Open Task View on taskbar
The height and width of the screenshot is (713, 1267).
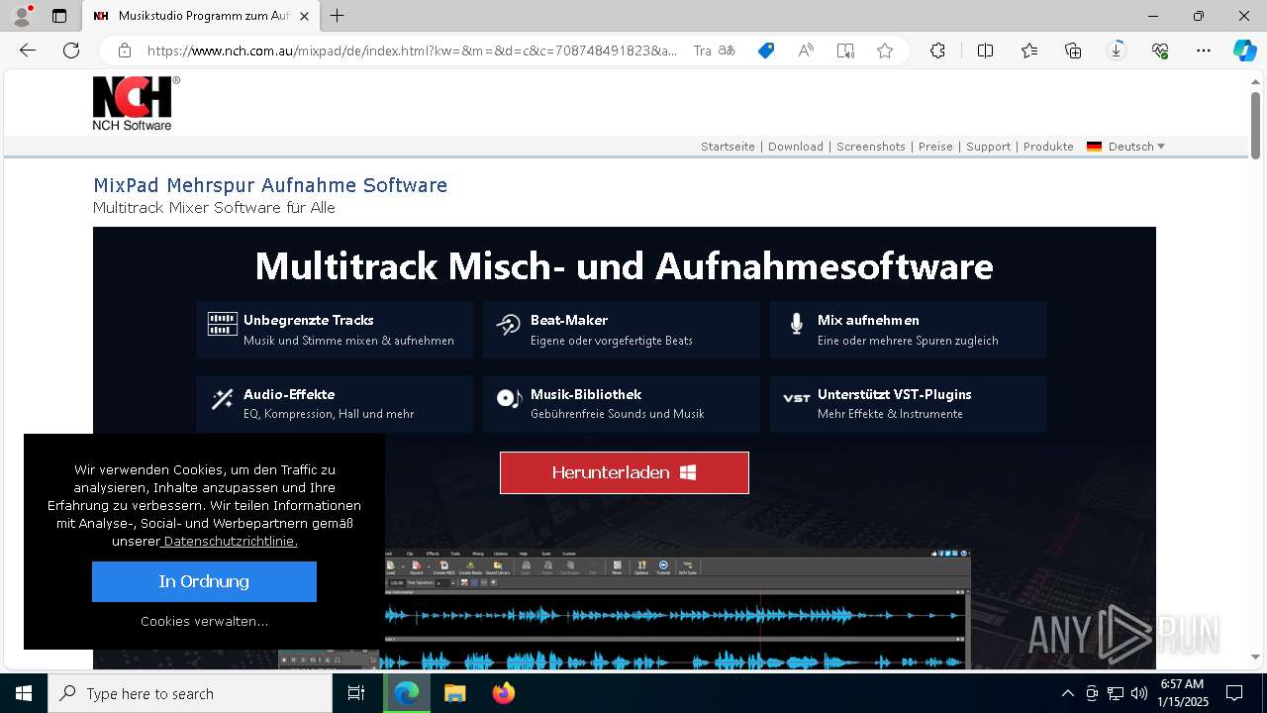pyautogui.click(x=357, y=693)
